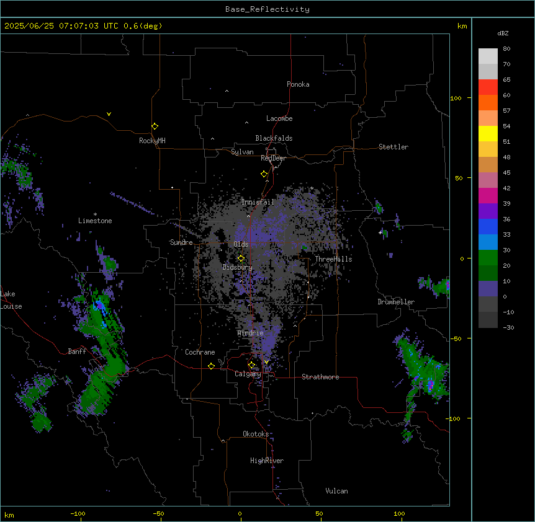Select the red swatch in dBZ legend
535x522 pixels.
(x=488, y=87)
